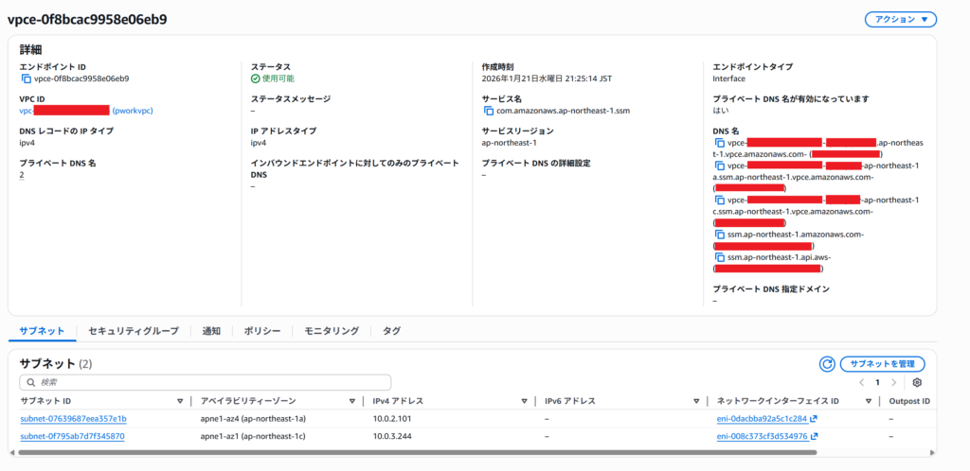
Task: Copy the endpoint ID vpce-0f8bcac9958e06eb9
Action: tap(26, 79)
